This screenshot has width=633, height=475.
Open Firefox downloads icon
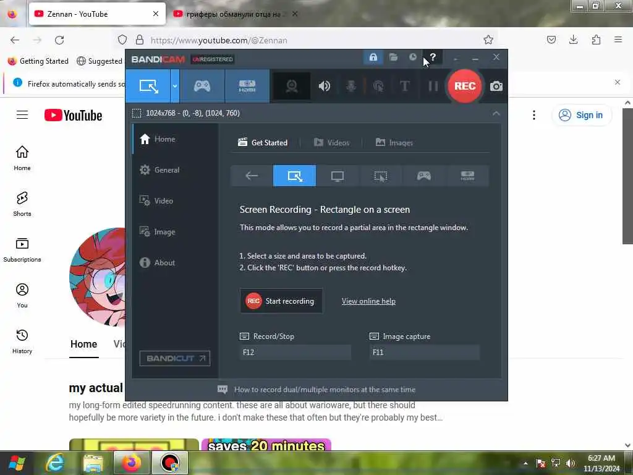[x=573, y=40]
